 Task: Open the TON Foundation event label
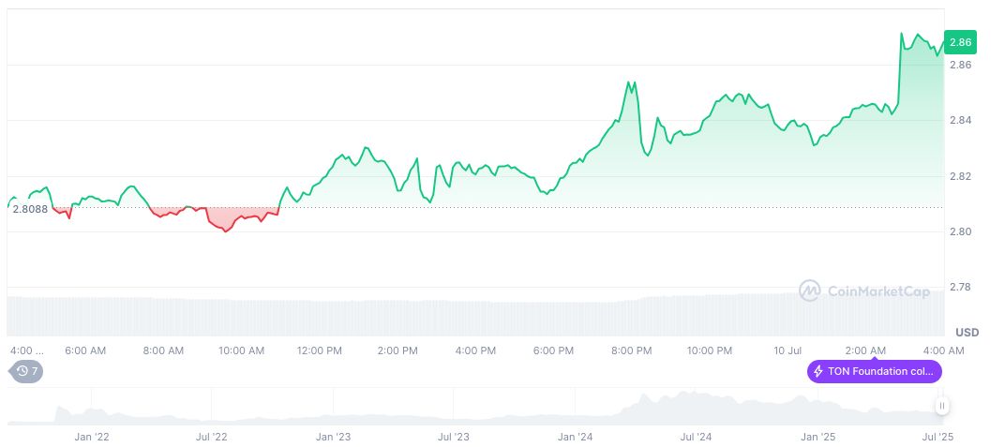coord(875,372)
